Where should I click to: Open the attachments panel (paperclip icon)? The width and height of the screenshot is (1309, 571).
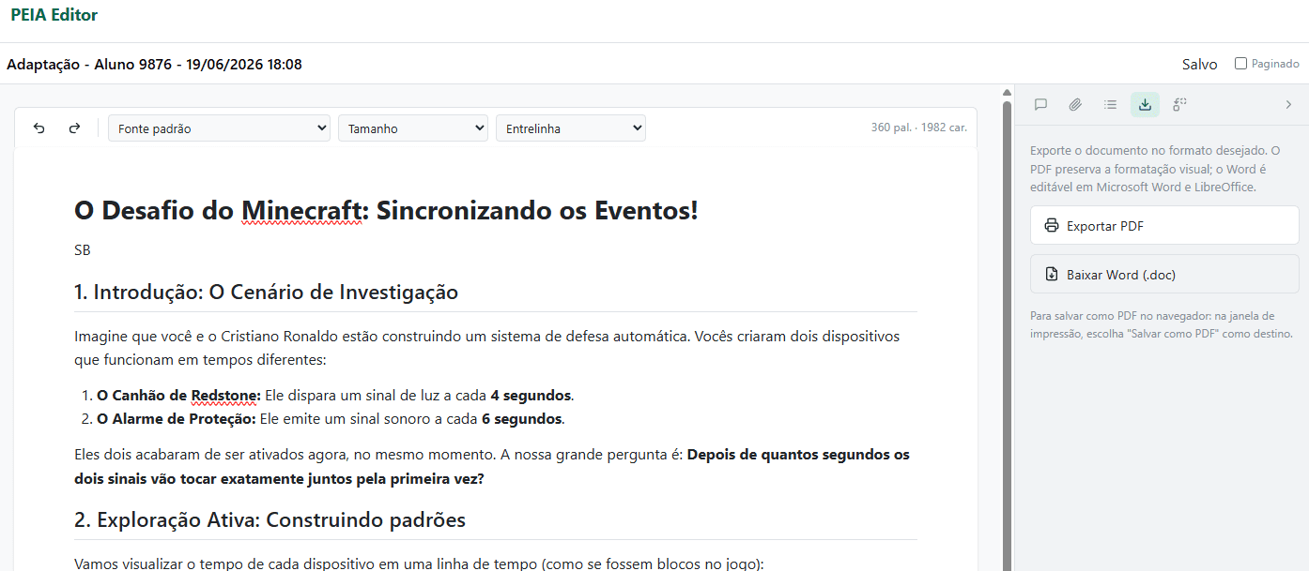pos(1075,105)
